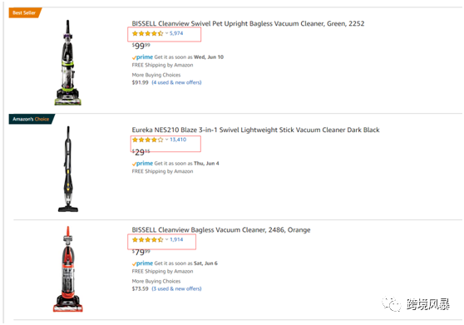The height and width of the screenshot is (325, 464).
Task: Click the orange BISSELL vacuum product image
Action: click(68, 269)
